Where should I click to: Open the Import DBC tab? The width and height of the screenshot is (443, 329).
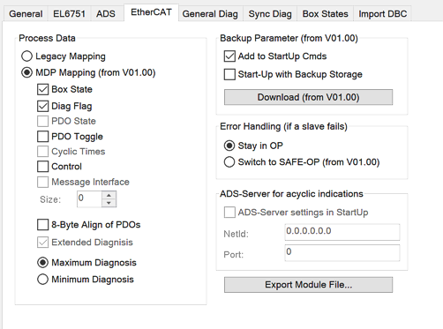(x=382, y=14)
